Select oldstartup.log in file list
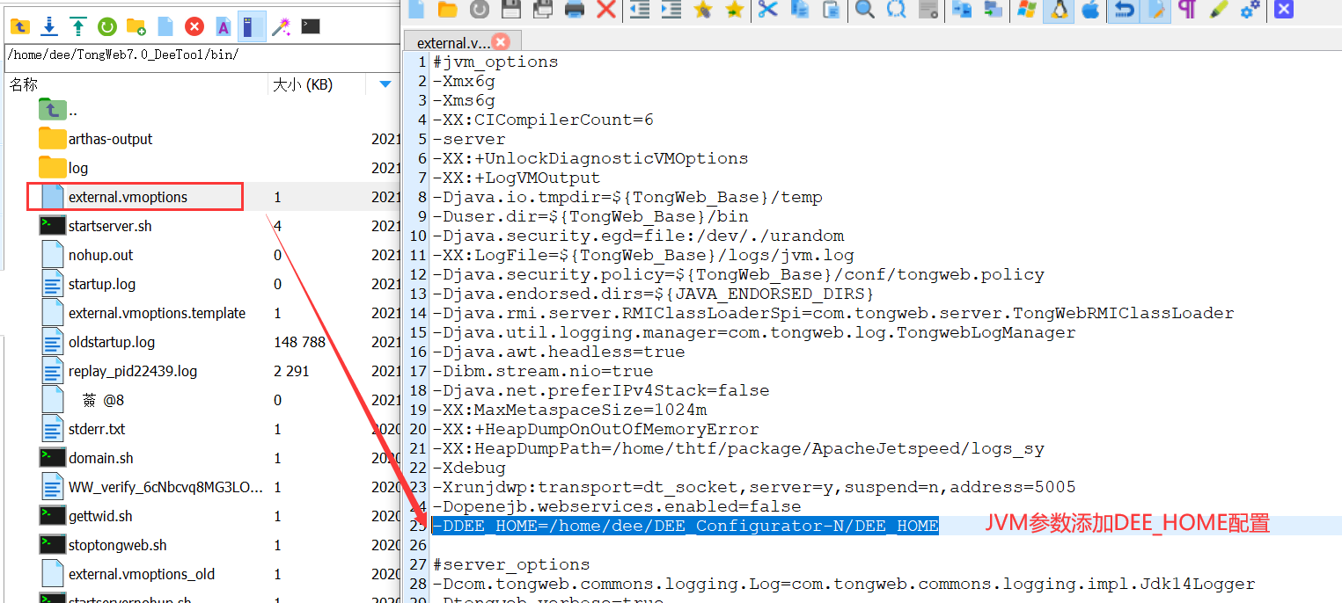Image resolution: width=1342 pixels, height=603 pixels. pos(112,342)
